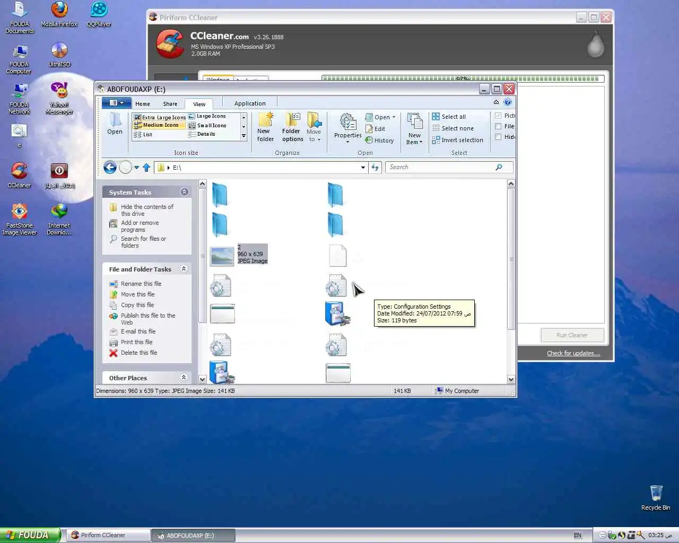Click the search magnifier icon

click(499, 167)
